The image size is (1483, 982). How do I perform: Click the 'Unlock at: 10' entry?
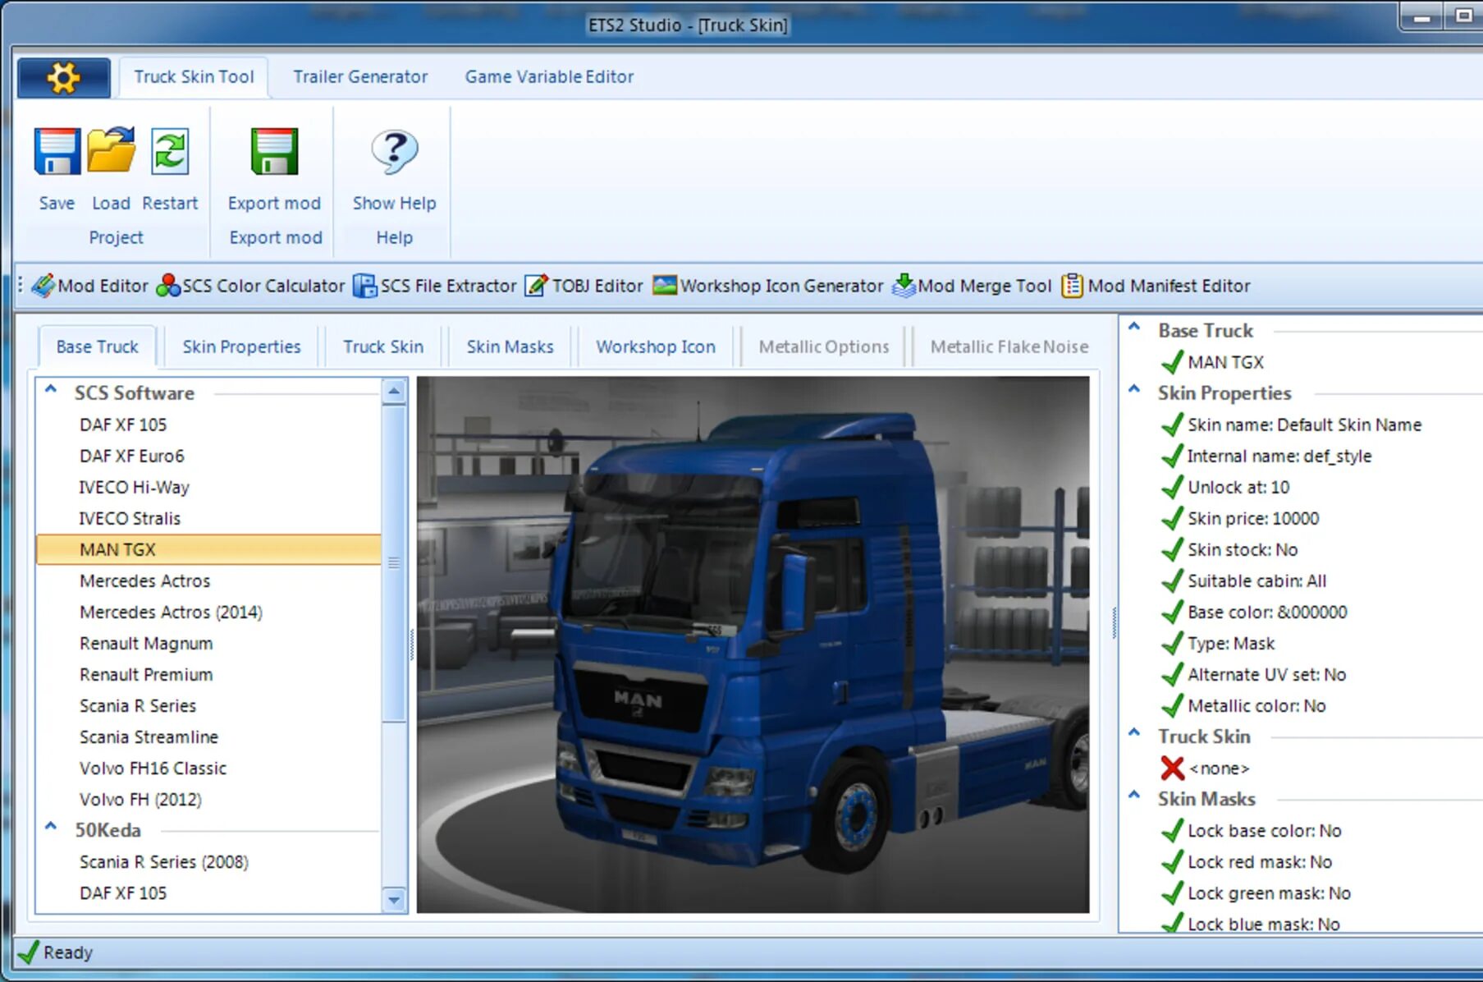click(1238, 487)
